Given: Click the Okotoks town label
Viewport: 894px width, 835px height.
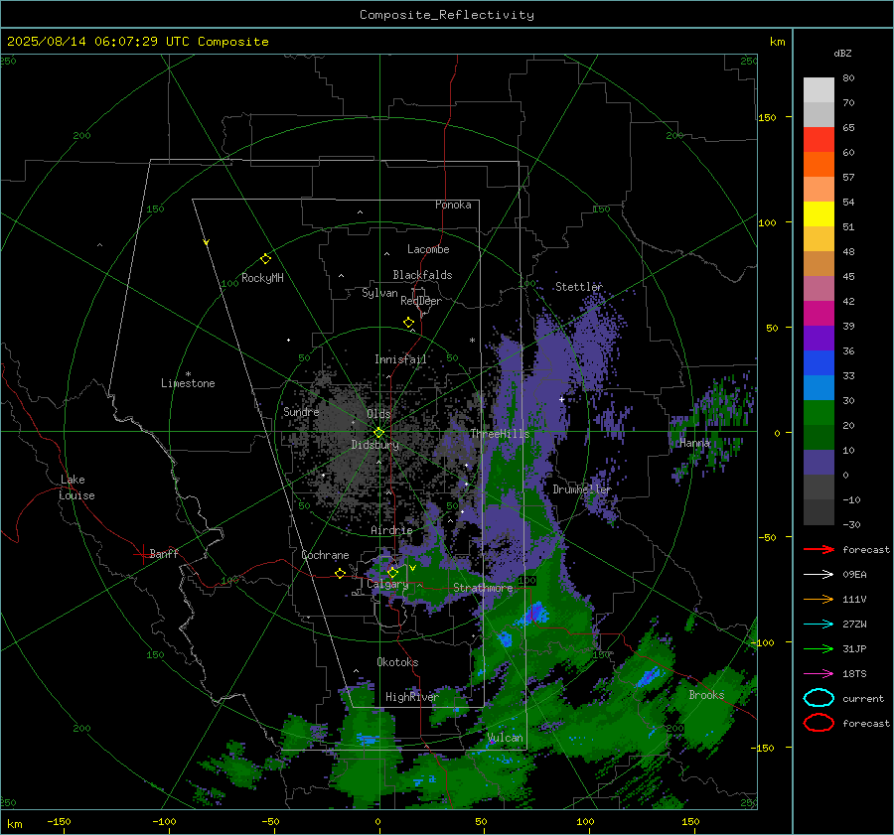Looking at the screenshot, I should point(397,662).
